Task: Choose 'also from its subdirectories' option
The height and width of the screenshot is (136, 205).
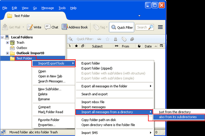Action: (178, 117)
